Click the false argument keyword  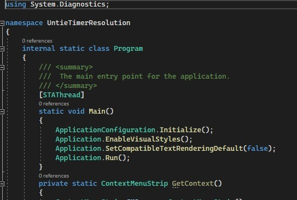(258, 149)
